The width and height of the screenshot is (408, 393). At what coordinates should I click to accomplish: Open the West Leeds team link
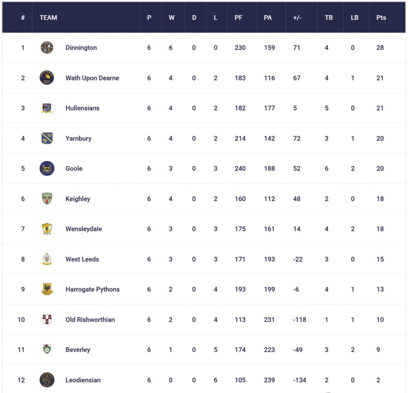tap(82, 259)
